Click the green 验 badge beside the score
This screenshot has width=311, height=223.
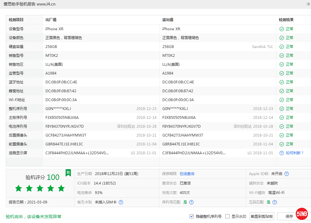(x=68, y=173)
